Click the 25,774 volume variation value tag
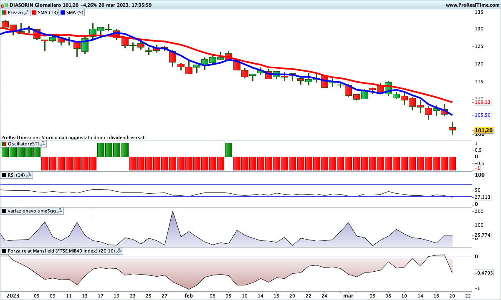Image resolution: width=501 pixels, height=300 pixels. (x=483, y=235)
